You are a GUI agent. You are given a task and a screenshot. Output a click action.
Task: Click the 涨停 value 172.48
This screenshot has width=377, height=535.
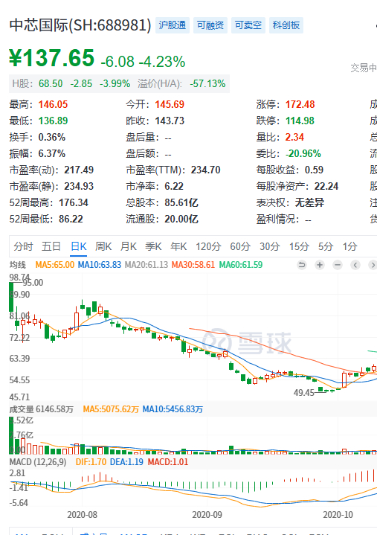click(x=300, y=104)
